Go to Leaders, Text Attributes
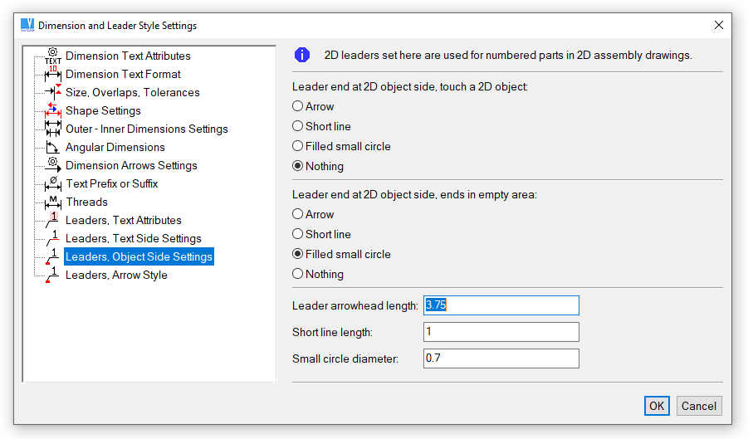The width and height of the screenshot is (748, 439). point(123,221)
